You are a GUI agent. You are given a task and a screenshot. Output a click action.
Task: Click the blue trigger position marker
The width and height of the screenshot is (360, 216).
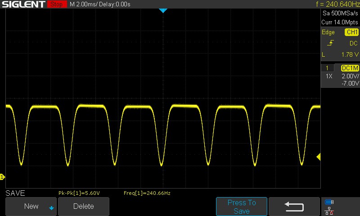163,10
